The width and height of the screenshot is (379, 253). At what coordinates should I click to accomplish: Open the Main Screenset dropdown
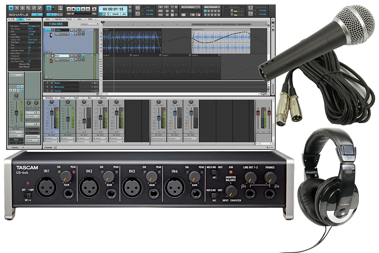[212, 7]
